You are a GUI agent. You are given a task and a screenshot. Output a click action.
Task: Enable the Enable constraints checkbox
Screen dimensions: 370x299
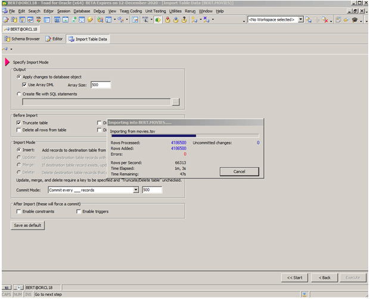(18, 212)
